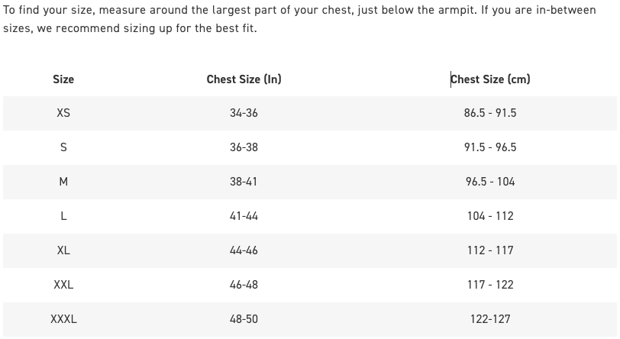
Task: Click the Size column header
Action: point(63,79)
